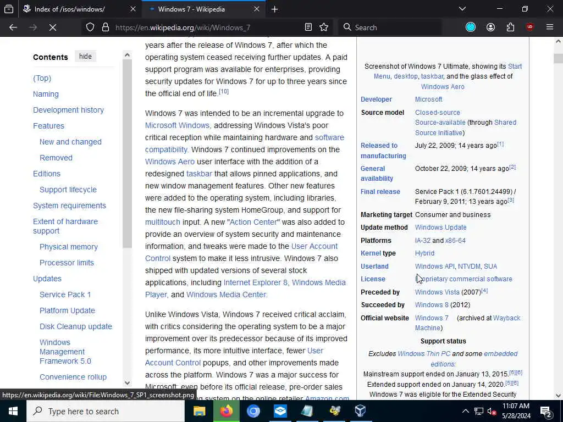Open the Internet Explorer 8 link
This screenshot has height=422, width=563.
click(255, 282)
